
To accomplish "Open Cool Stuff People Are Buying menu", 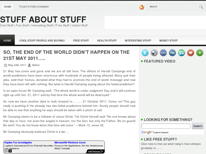I will [42, 40].
